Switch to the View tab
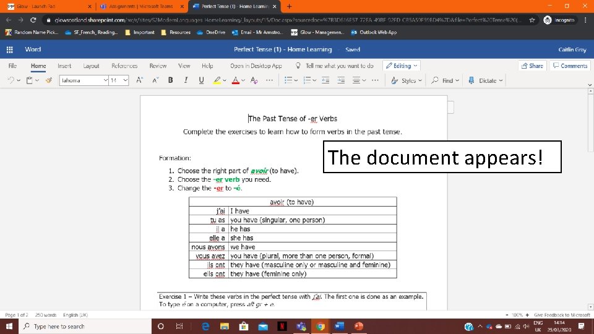Image resolution: width=594 pixels, height=334 pixels. click(184, 66)
